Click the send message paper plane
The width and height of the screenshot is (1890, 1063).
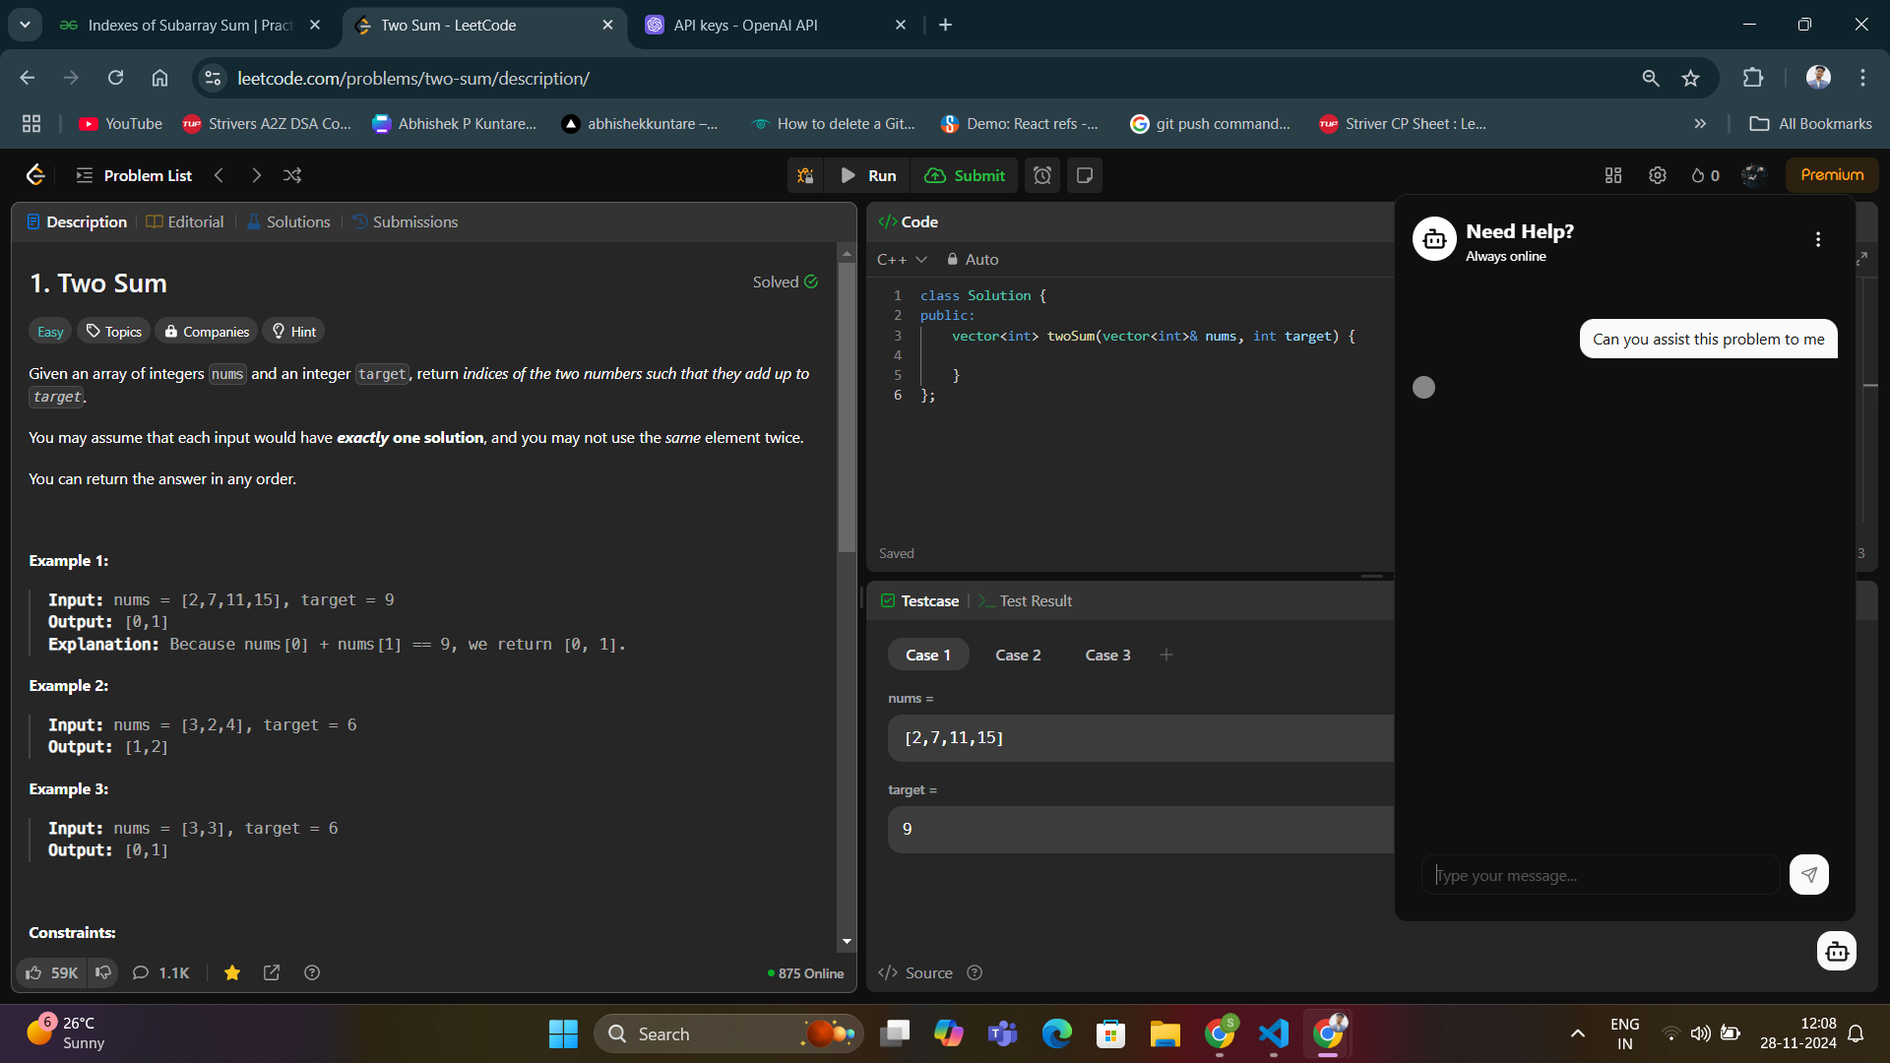point(1808,874)
